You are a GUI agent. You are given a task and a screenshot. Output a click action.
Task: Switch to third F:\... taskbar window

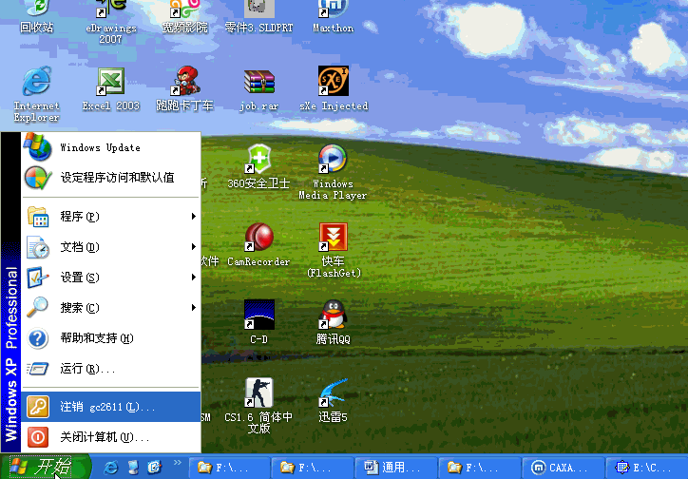tap(479, 468)
